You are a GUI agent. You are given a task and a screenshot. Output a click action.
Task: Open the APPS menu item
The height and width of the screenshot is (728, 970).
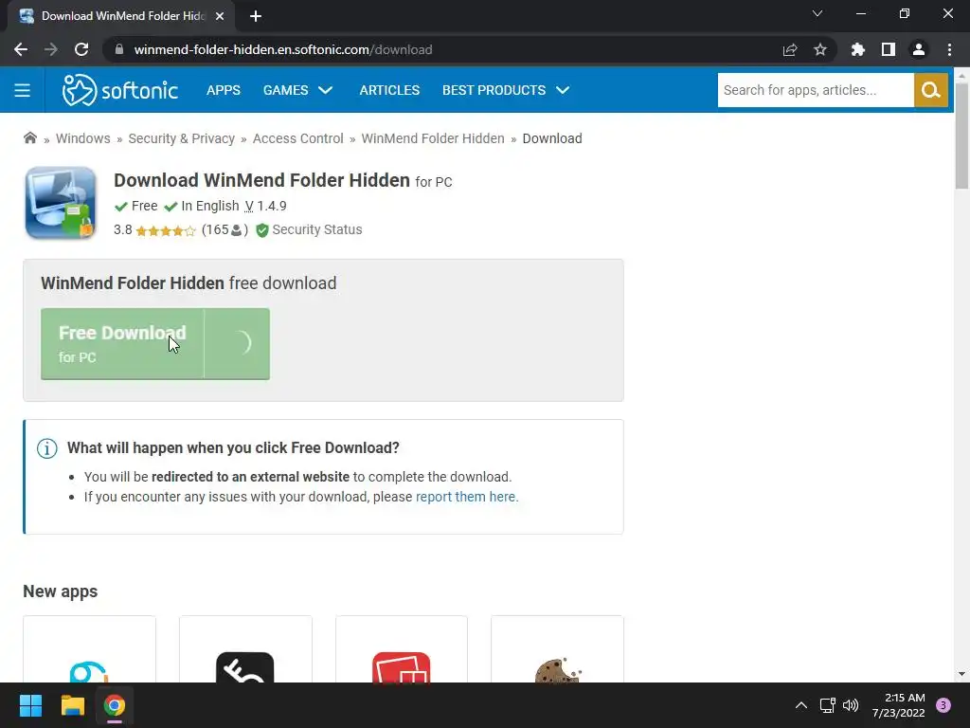pyautogui.click(x=224, y=90)
